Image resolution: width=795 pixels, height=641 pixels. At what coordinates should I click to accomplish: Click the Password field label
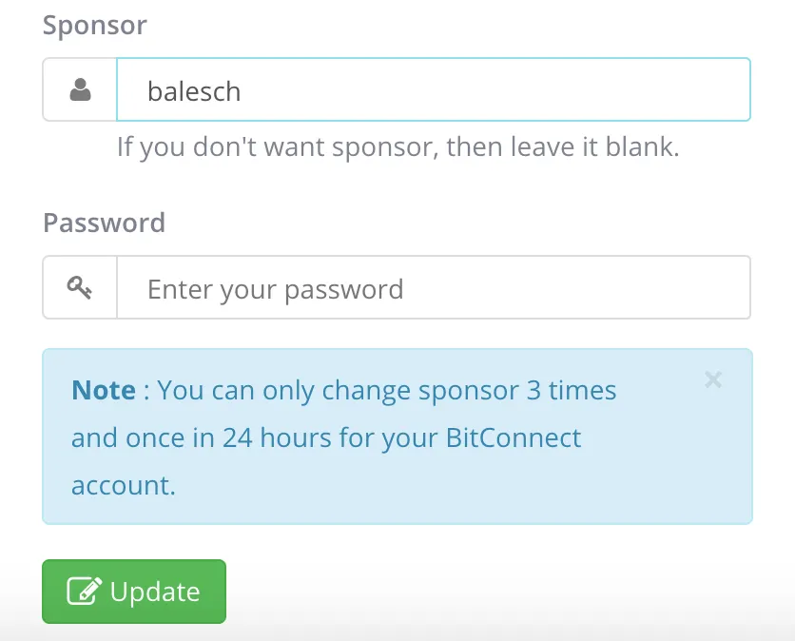pos(104,223)
